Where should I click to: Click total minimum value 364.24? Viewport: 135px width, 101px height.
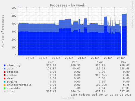point(76,91)
